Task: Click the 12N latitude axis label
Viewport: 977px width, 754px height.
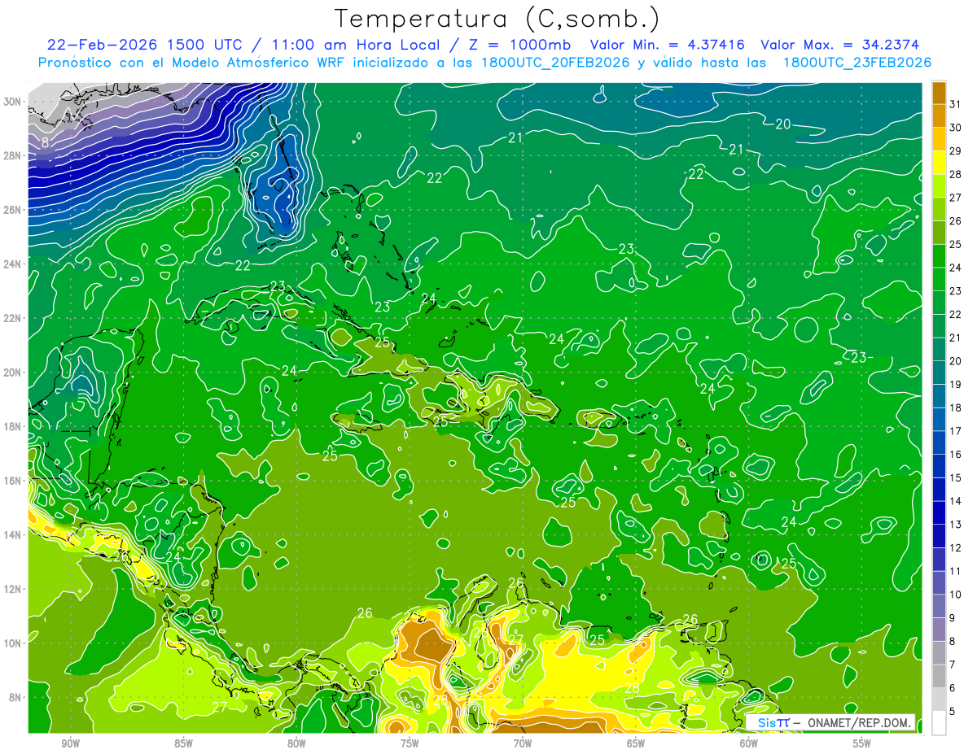Action: (x=13, y=589)
